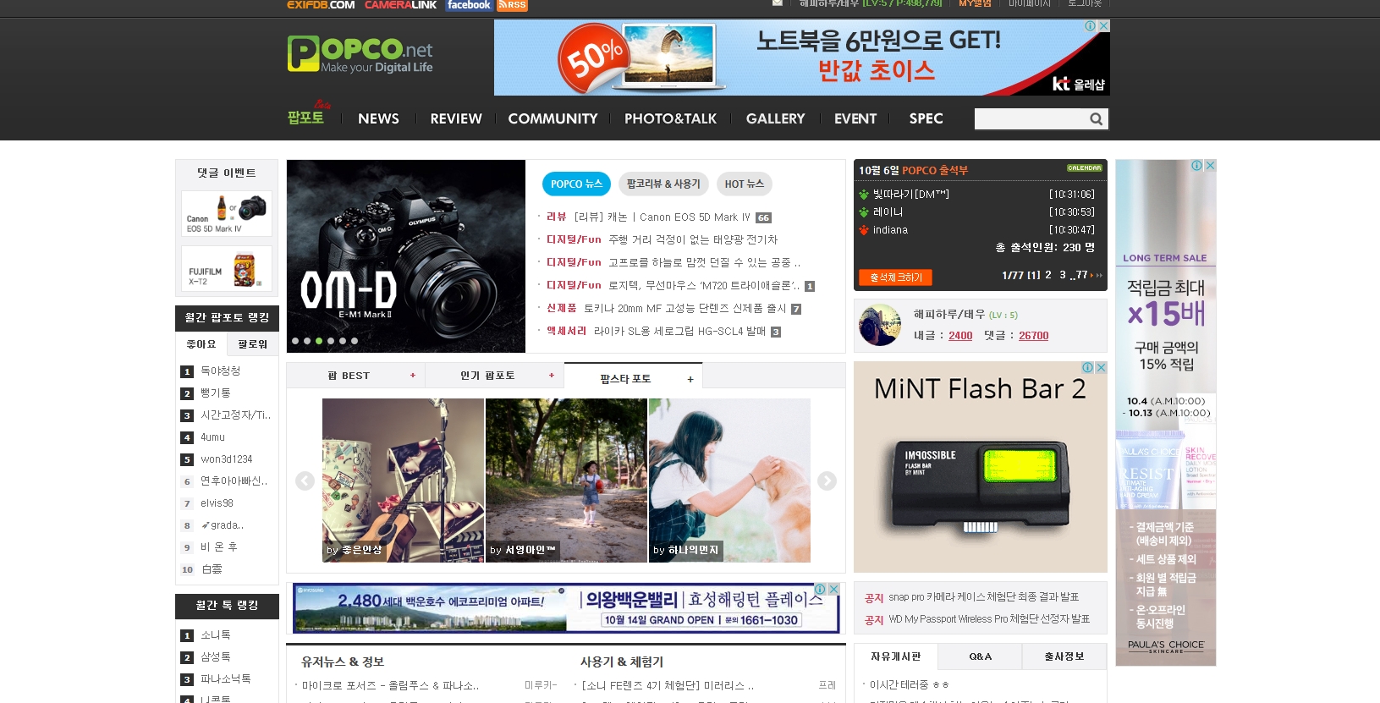Open ranking user 독야청청

pos(221,371)
